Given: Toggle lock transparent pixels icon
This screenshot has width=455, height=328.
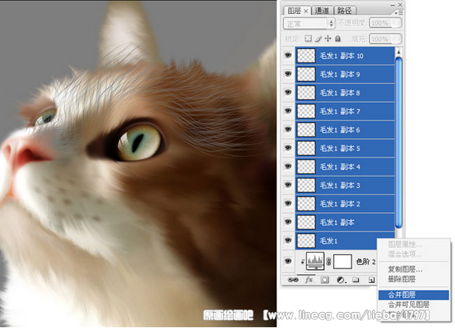Looking at the screenshot, I should [308, 38].
